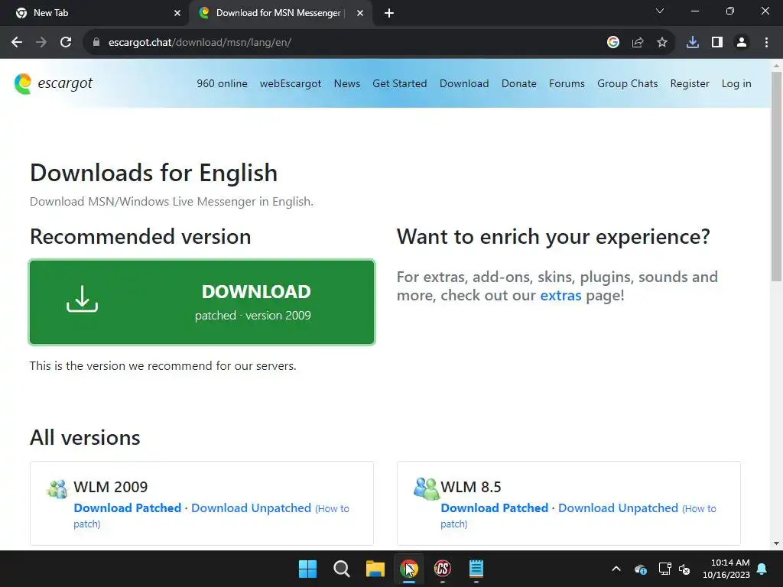The image size is (783, 587).
Task: Click the green DOWNLOAD patched version 2009 button
Action: click(x=202, y=302)
